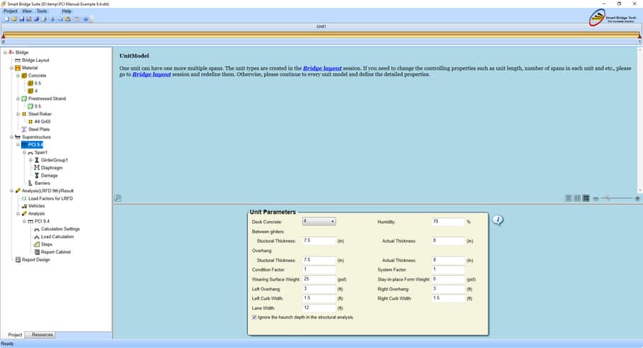Select the single-pane view layout icon
The image size is (643, 348).
568,198
